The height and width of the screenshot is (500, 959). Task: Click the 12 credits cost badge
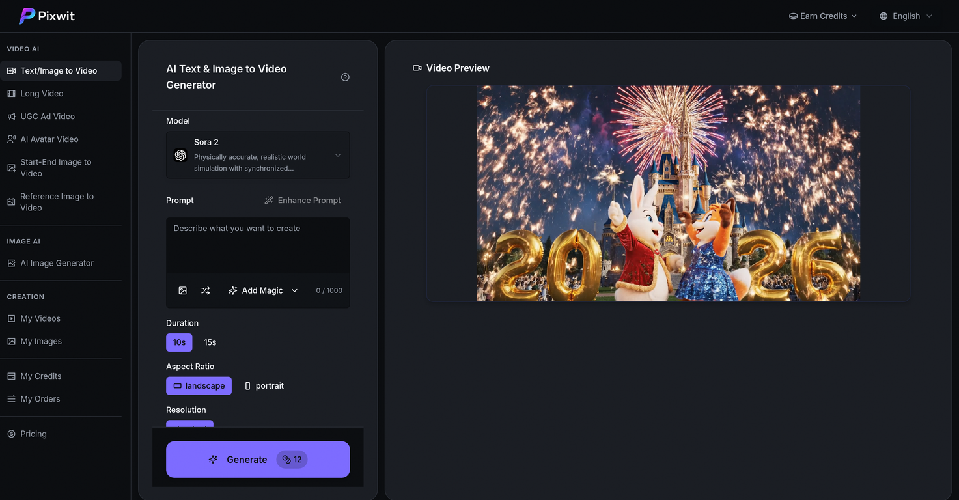click(292, 460)
